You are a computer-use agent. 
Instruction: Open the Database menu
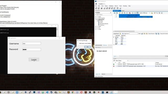(x=111, y=6)
